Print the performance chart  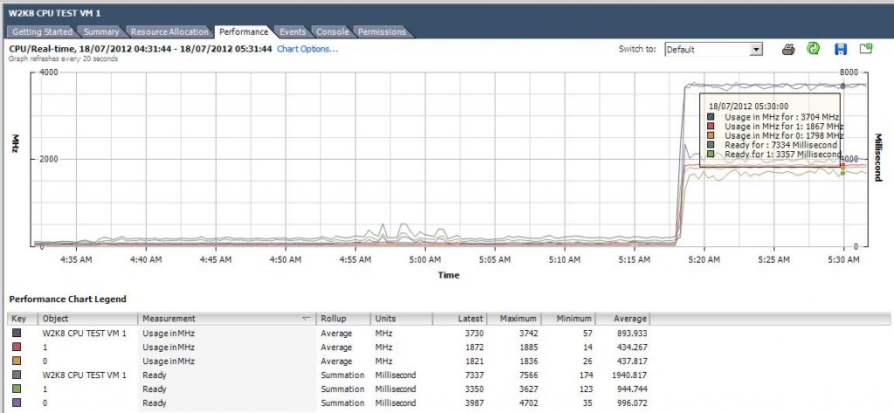788,49
